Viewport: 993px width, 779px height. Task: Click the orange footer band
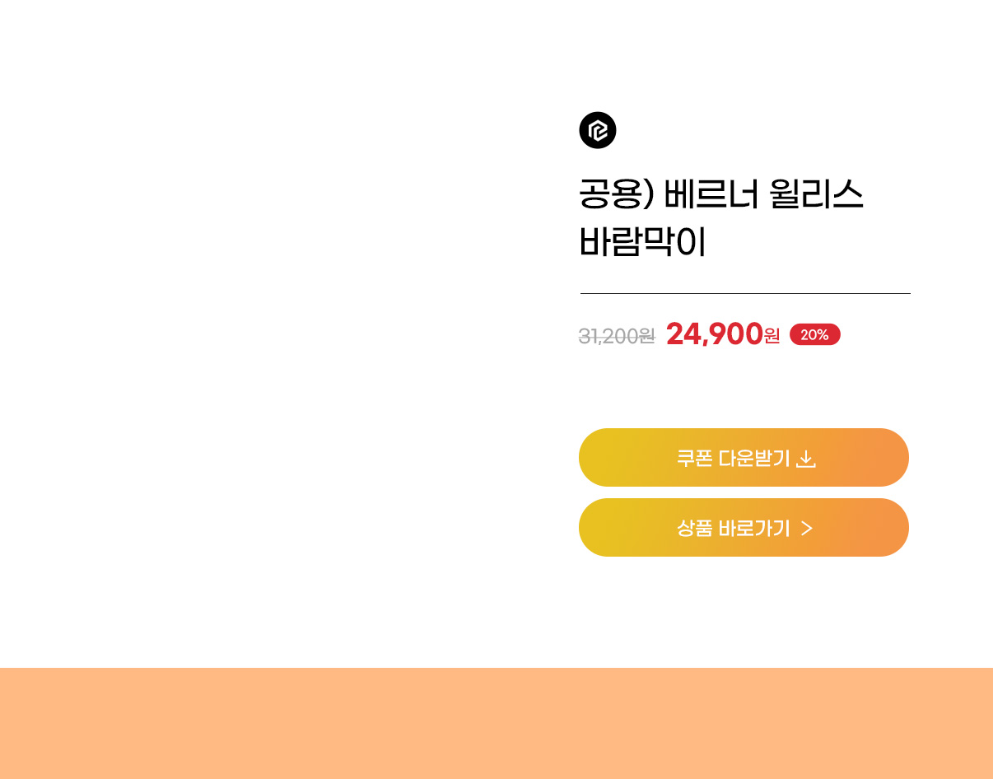tap(496, 723)
